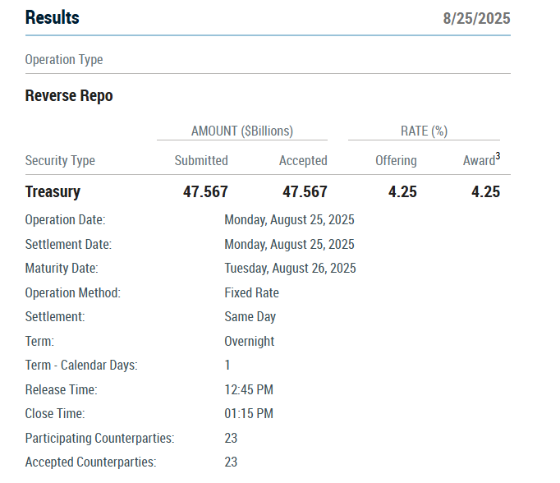Viewport: 560px width, 483px height.
Task: Click the Same Day settlement value
Action: coord(250,317)
